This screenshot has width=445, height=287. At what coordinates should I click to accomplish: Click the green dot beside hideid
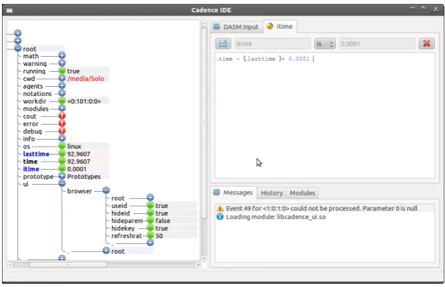(150, 213)
